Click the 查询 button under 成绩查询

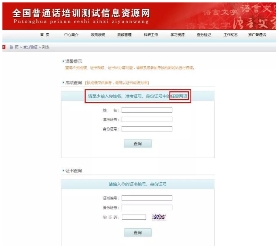coord(137,143)
